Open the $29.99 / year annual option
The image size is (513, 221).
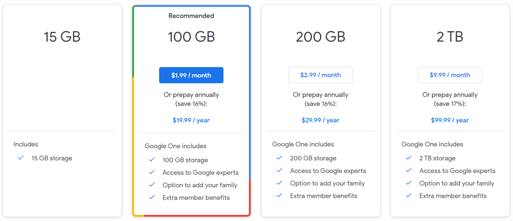click(320, 120)
